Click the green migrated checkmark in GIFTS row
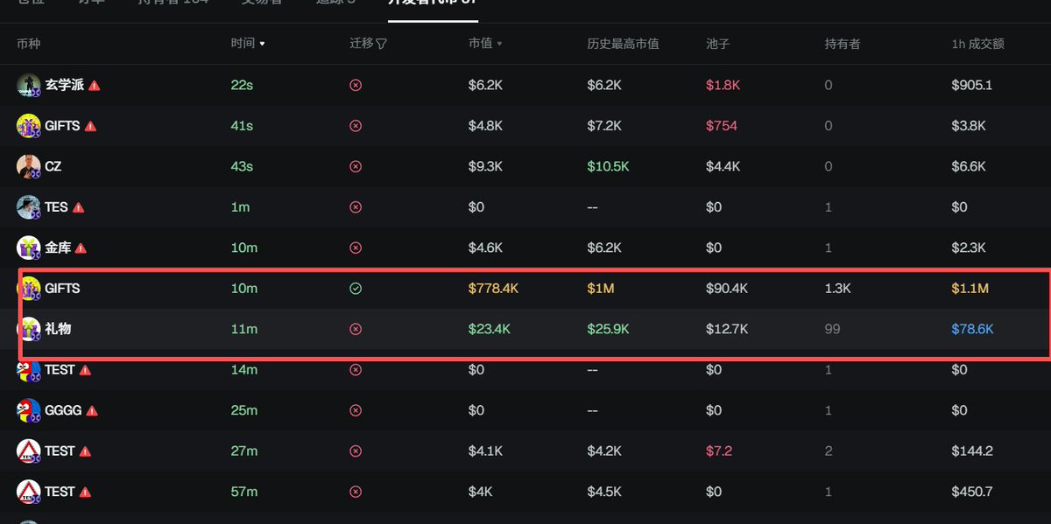Screen dimensions: 1051x524 (356, 289)
